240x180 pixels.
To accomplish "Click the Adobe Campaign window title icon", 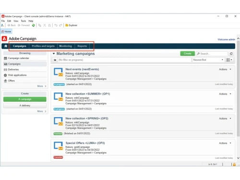I will pyautogui.click(x=3, y=16).
